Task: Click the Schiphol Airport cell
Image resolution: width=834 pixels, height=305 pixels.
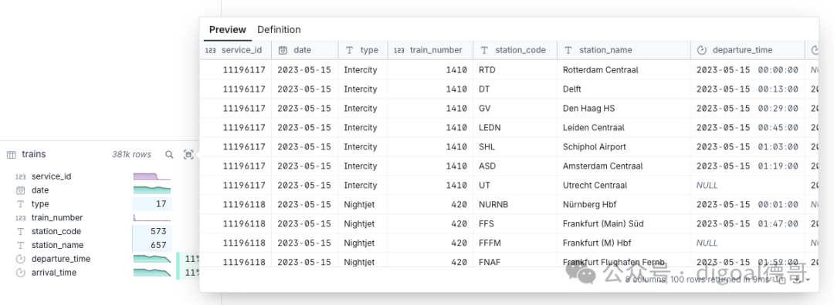Action: coord(624,146)
